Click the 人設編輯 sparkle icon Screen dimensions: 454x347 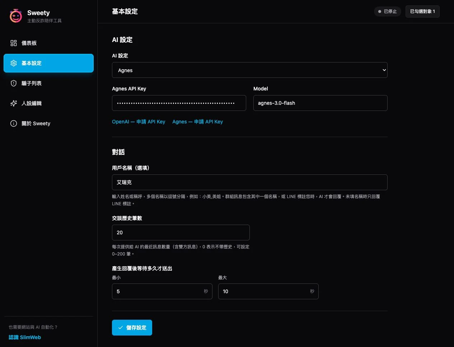(14, 103)
